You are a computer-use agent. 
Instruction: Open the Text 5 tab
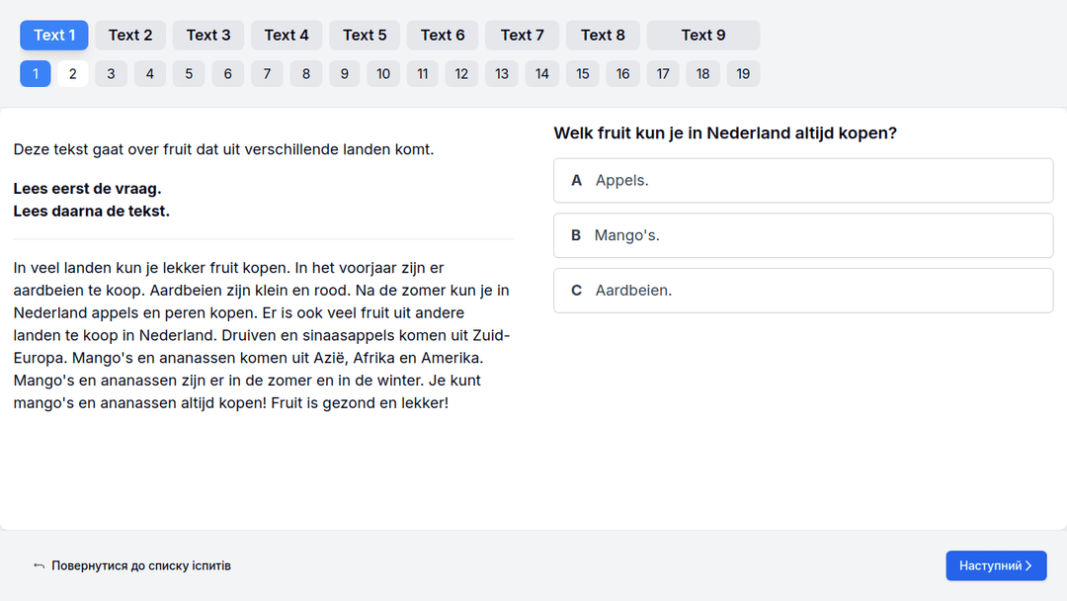[x=365, y=35]
